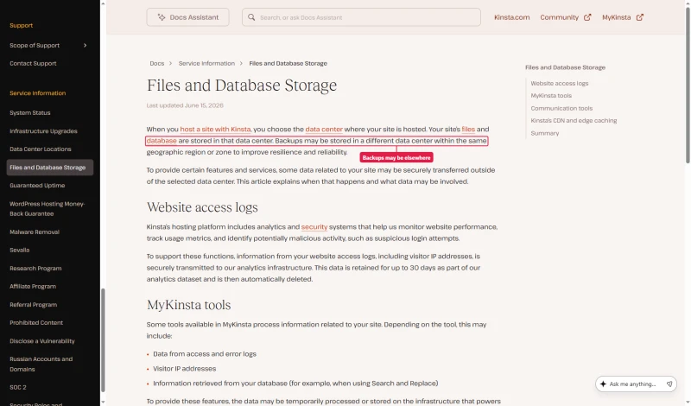Open Infrastructure Upgrades in sidebar
The image size is (691, 406).
[x=43, y=131]
